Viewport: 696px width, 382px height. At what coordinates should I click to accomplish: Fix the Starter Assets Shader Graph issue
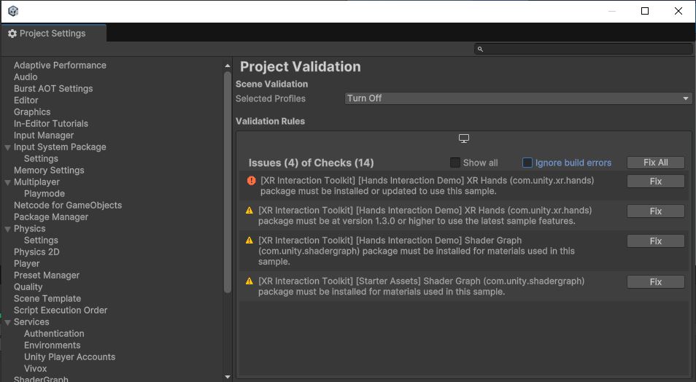tap(655, 281)
